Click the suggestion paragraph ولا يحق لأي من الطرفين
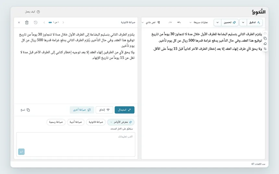Viewport: 279px width, 174px height. point(77,55)
